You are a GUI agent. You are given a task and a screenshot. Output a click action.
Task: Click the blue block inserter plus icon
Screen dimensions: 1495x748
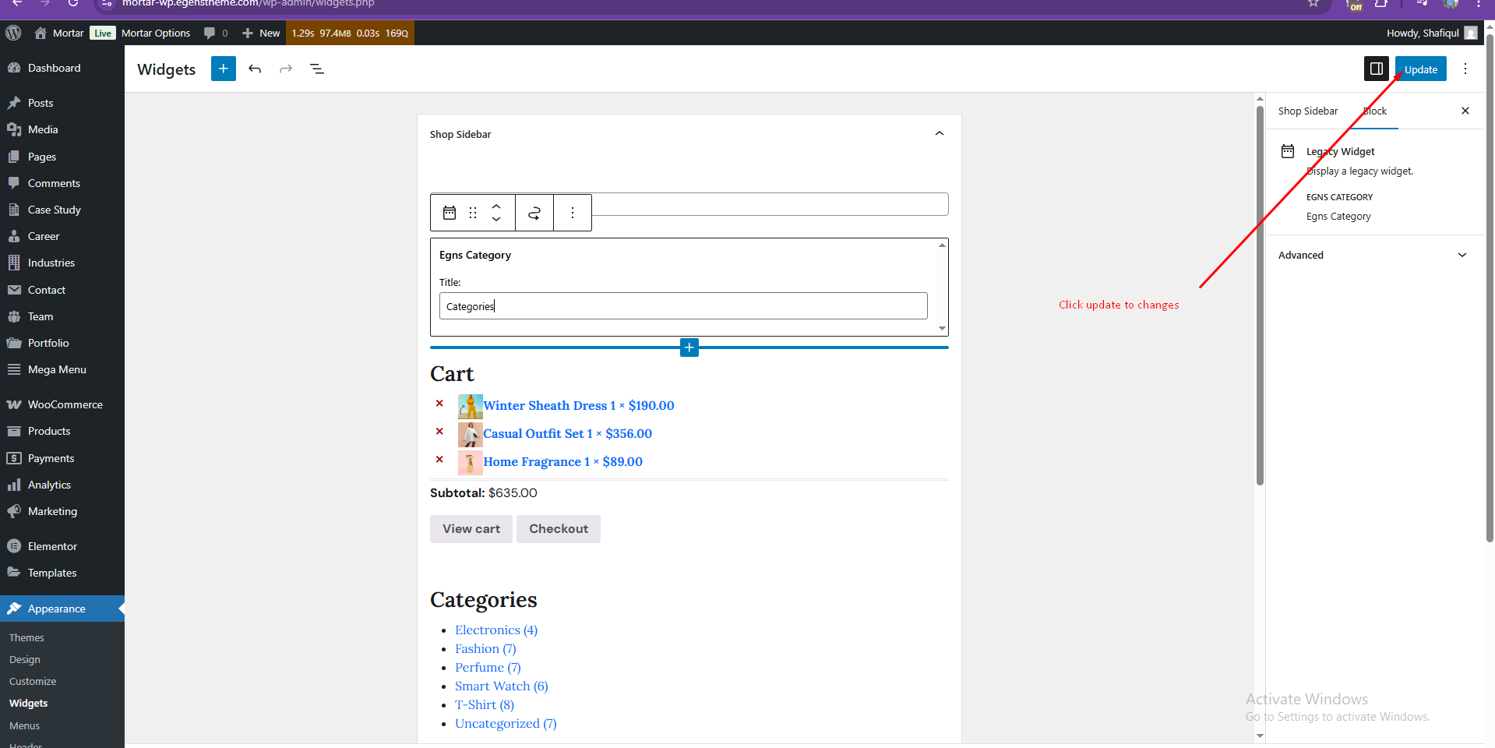[x=224, y=69]
